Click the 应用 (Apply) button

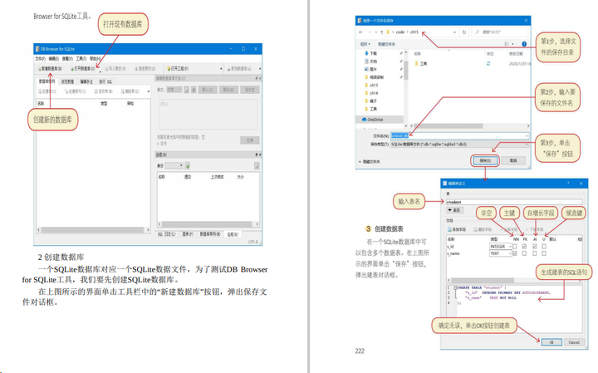coord(250,140)
